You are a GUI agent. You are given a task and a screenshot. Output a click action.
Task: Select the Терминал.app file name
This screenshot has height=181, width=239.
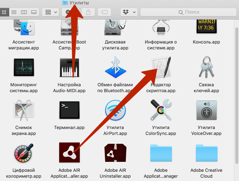click(69, 128)
